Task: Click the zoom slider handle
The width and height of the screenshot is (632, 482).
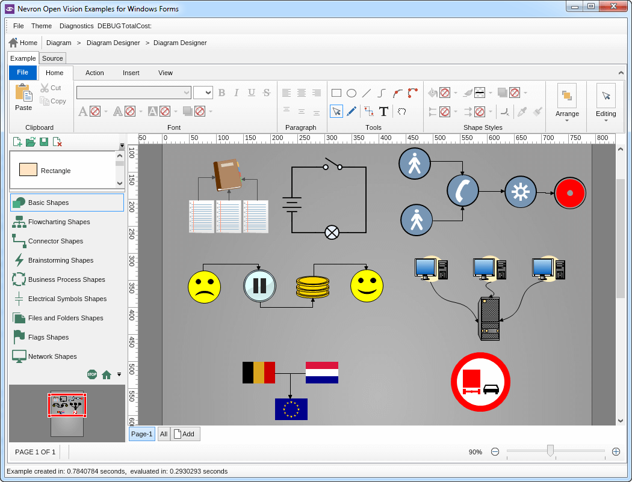Action: (550, 451)
